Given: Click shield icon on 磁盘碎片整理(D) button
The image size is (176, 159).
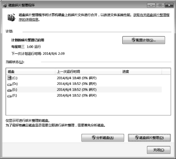Looking at the screenshot, I should click(x=137, y=137).
